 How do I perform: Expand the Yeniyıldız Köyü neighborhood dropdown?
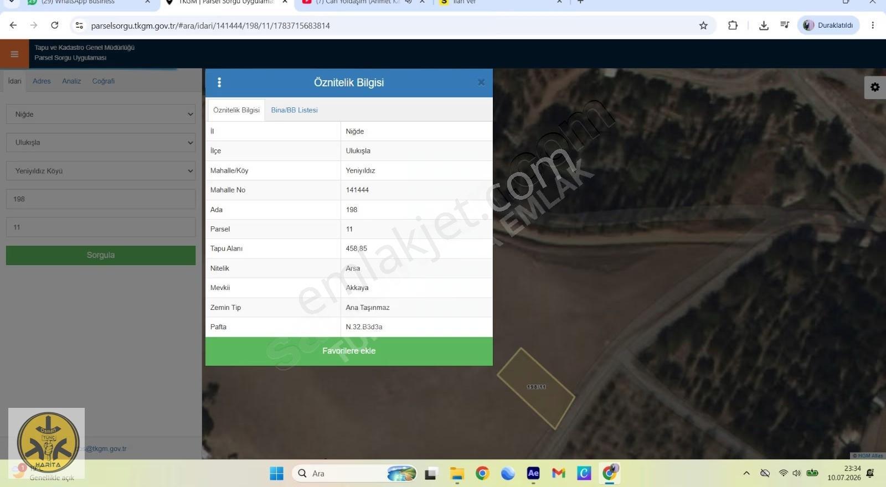(x=101, y=171)
